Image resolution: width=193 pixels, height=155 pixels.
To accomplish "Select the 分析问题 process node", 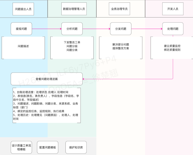I will [x=71, y=29].
